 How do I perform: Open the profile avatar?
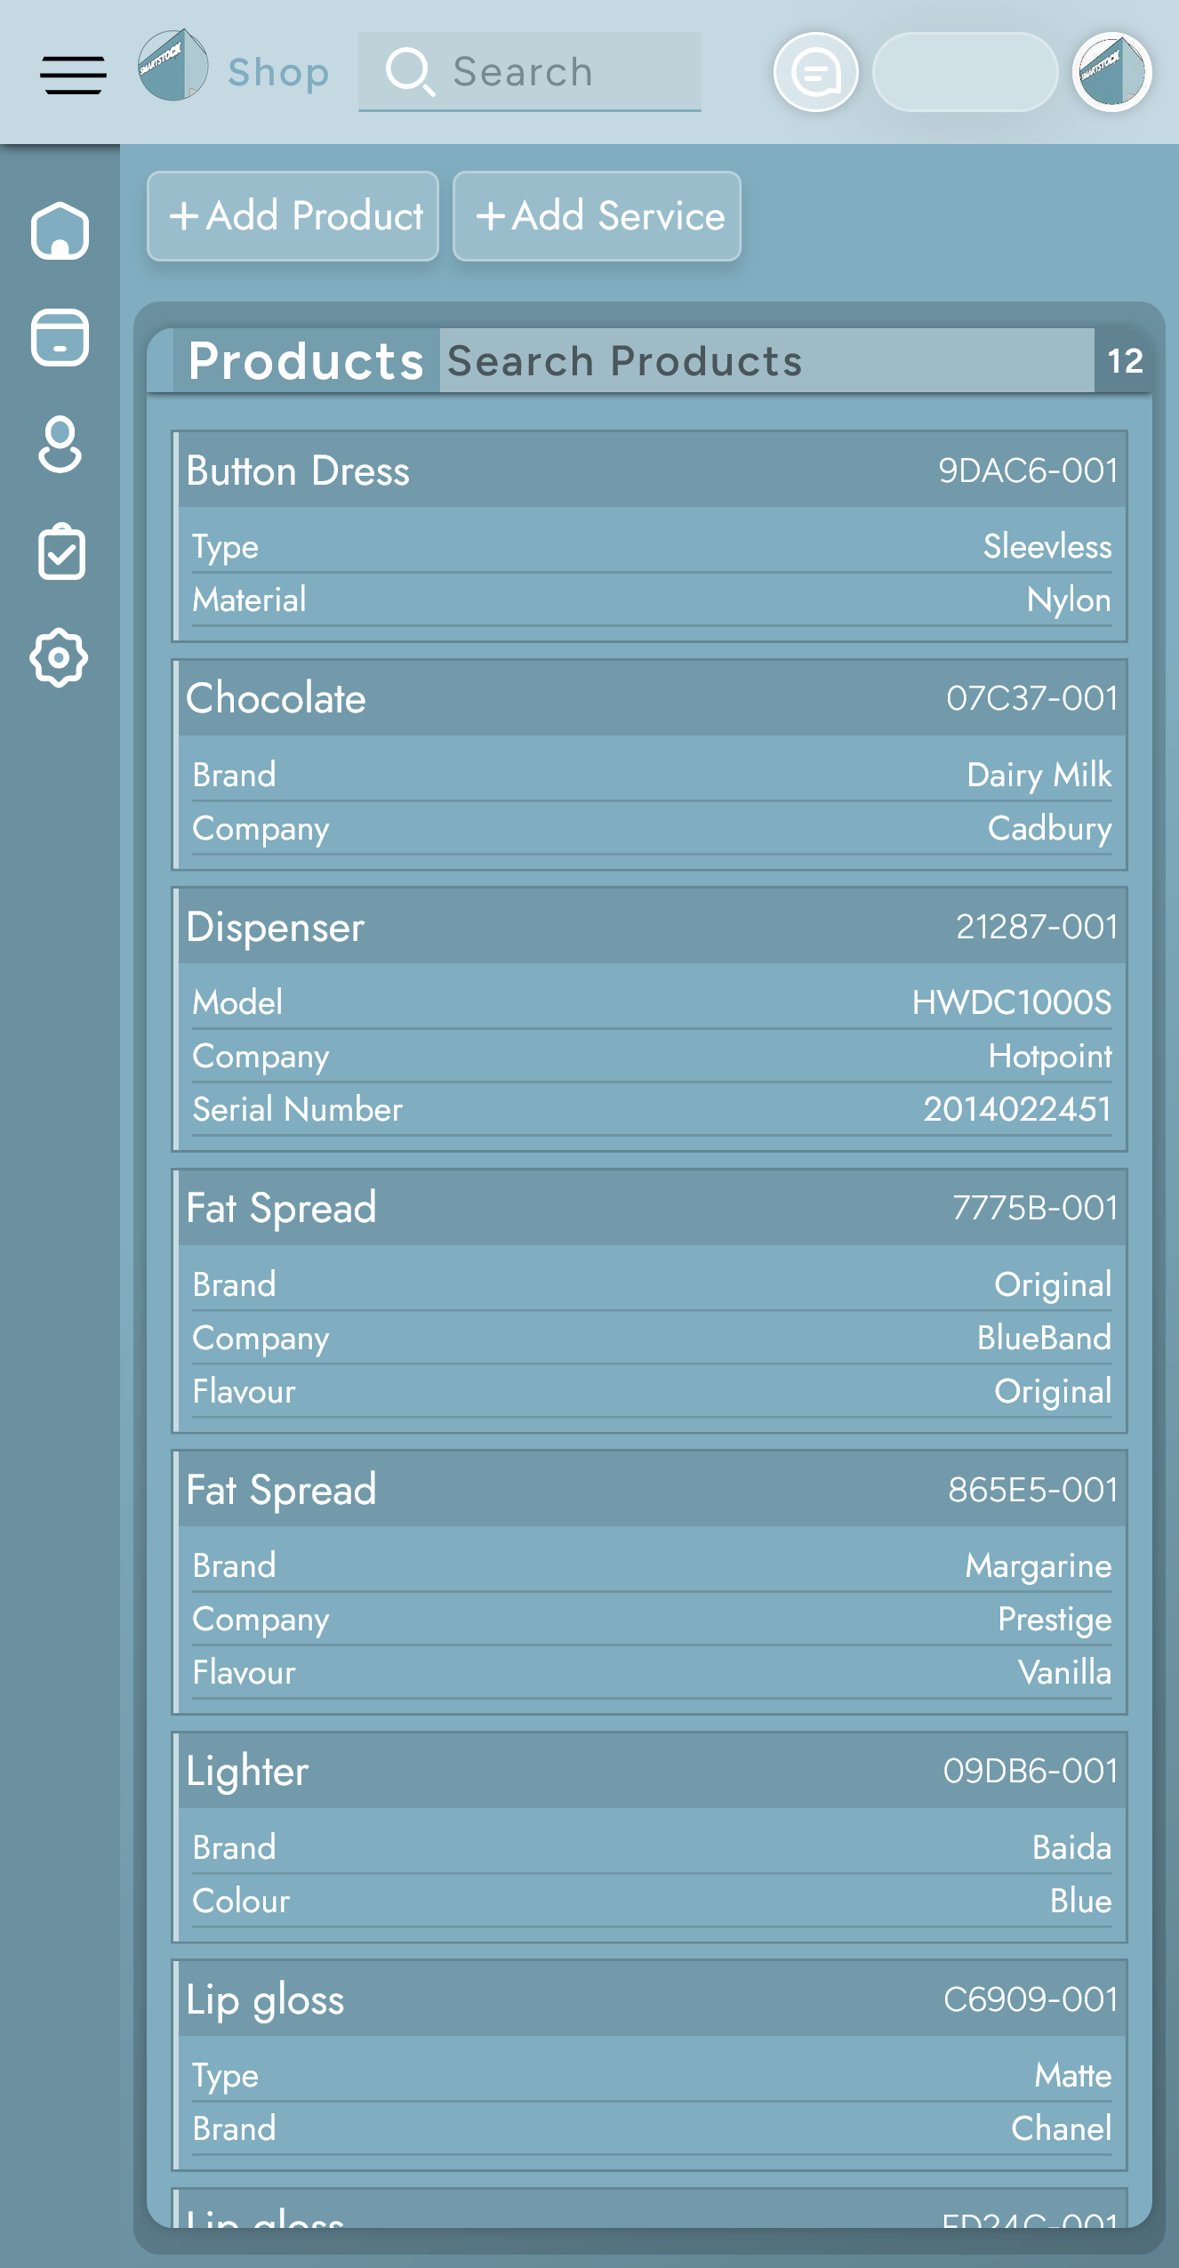tap(1111, 73)
